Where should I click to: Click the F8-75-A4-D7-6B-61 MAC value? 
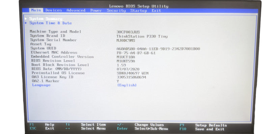(x=136, y=53)
